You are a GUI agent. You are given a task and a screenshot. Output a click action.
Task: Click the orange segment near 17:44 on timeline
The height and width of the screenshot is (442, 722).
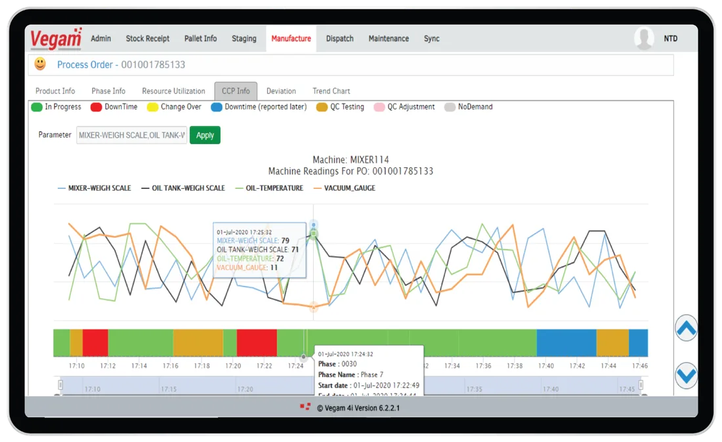click(613, 343)
